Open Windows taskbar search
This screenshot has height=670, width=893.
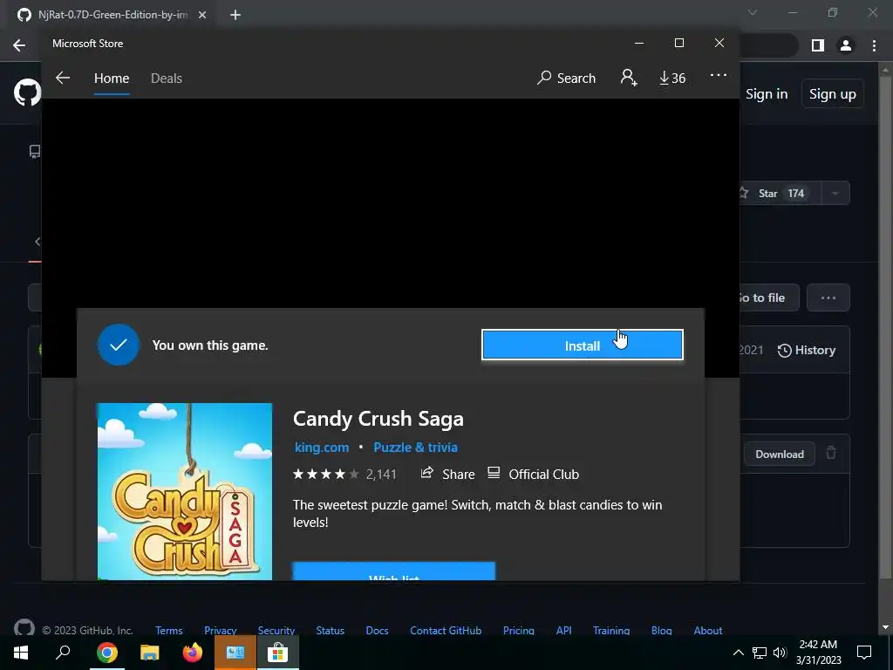(x=63, y=653)
